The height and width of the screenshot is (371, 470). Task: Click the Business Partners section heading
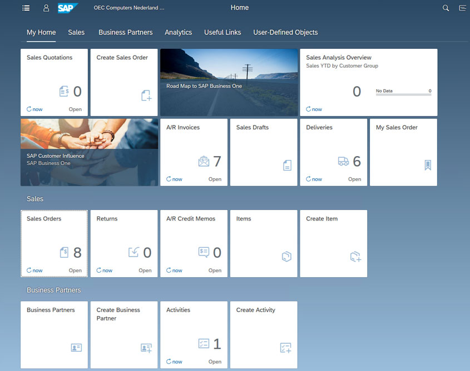pos(53,290)
